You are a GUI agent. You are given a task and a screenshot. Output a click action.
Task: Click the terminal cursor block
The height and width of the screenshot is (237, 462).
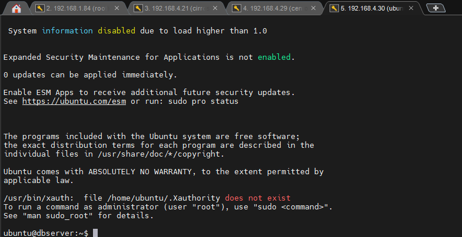coord(95,233)
